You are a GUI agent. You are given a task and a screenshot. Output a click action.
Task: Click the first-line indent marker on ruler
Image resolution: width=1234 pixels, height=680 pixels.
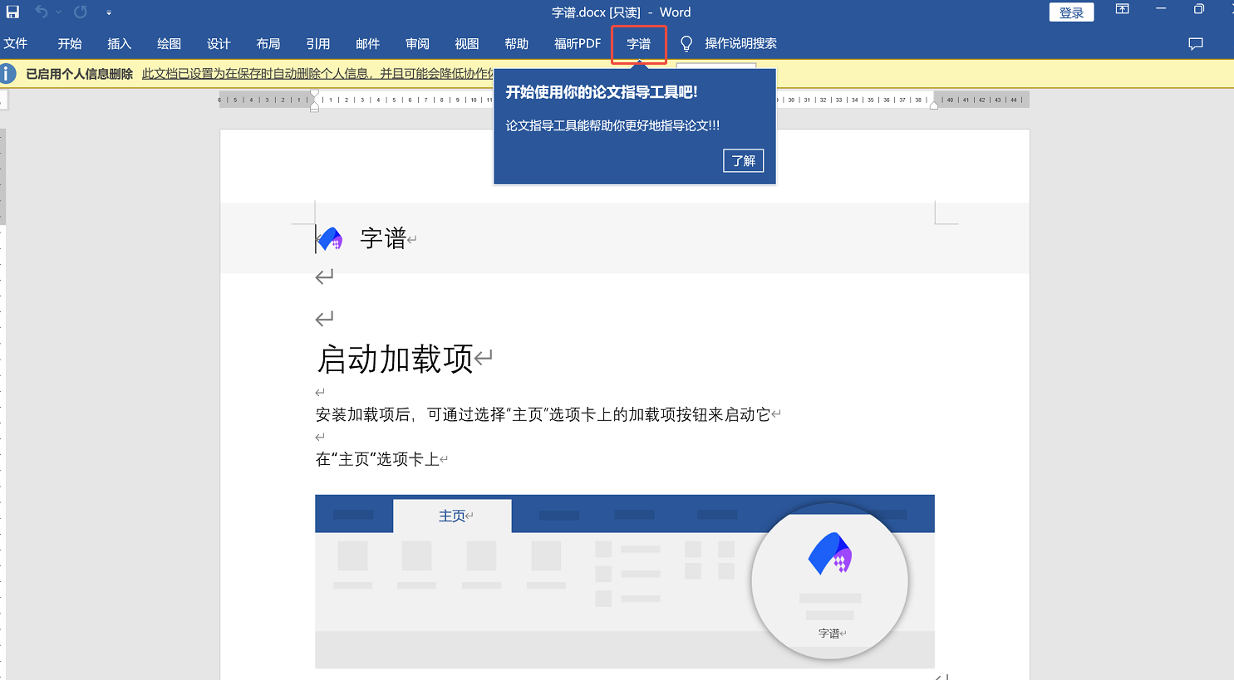pos(314,94)
